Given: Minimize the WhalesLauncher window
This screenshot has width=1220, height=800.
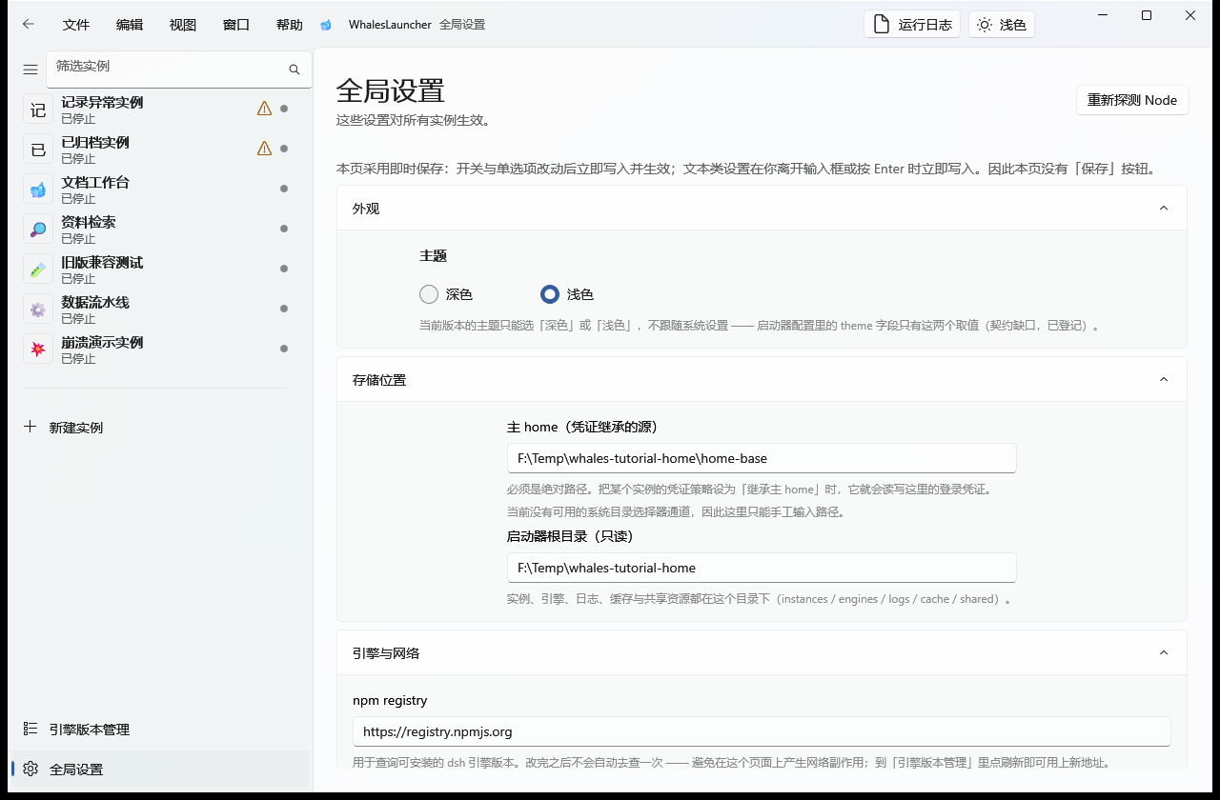Looking at the screenshot, I should pos(1103,15).
